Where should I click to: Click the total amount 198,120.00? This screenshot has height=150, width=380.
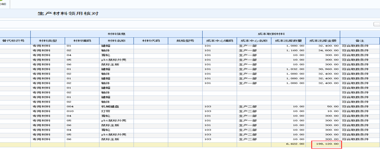pyautogui.click(x=328, y=144)
